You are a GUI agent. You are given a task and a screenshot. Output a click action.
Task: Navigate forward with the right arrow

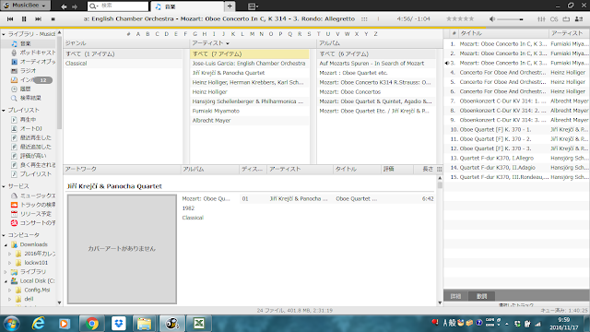pos(75,6)
